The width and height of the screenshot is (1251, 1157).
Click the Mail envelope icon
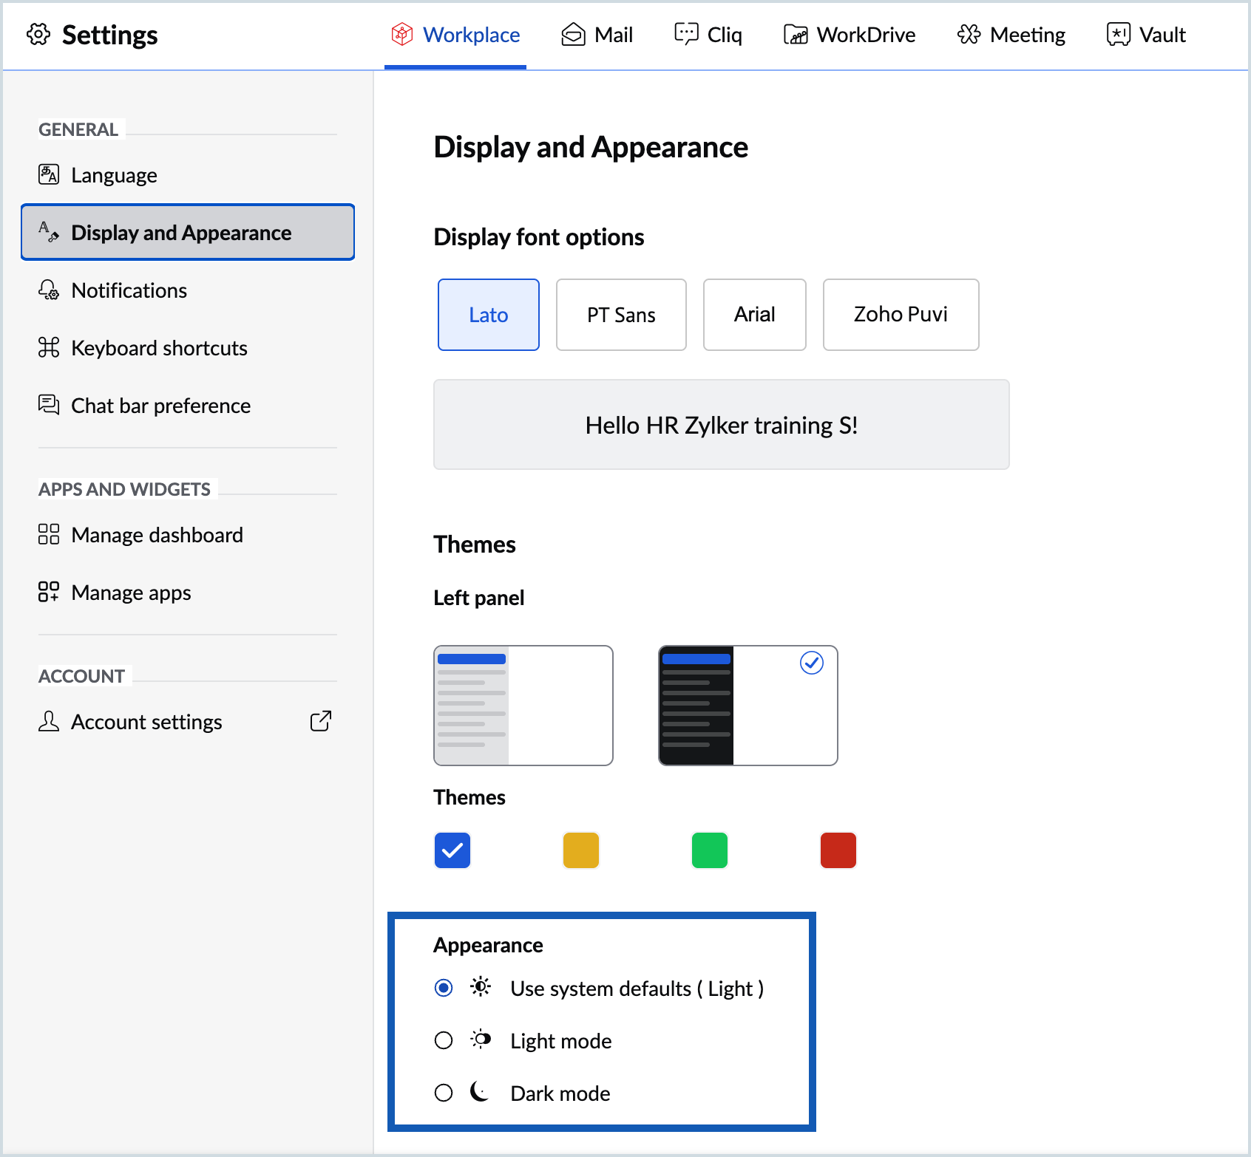(573, 34)
